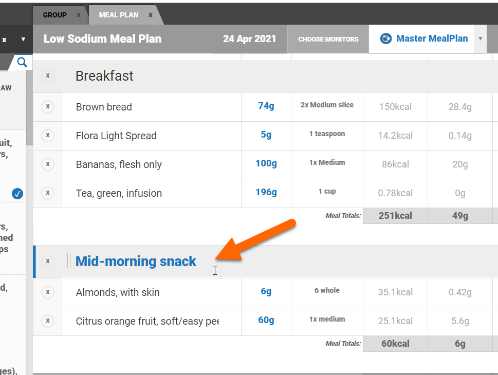498x375 pixels.
Task: Close the MEAL PLAN tab
Action: pos(151,15)
